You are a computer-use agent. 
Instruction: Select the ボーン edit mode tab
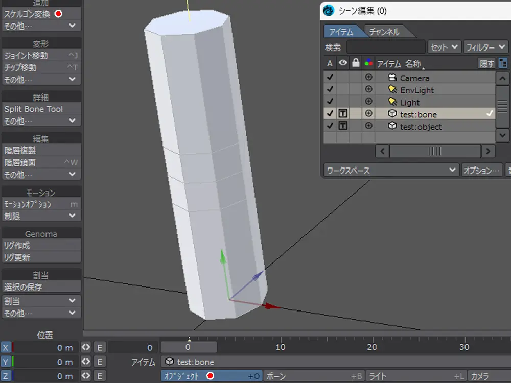pos(314,376)
